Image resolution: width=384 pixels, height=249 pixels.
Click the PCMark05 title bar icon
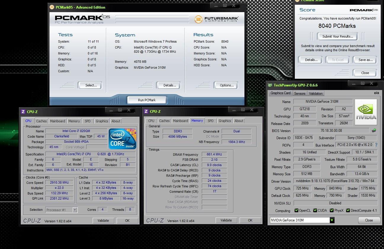(52, 7)
